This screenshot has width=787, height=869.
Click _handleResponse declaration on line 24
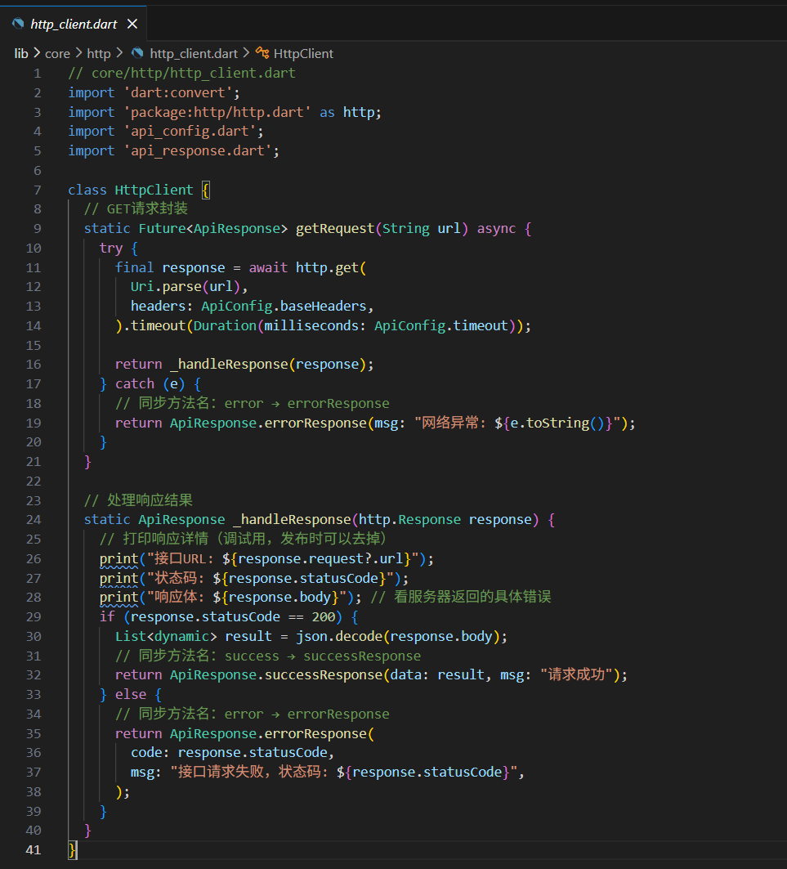[292, 520]
